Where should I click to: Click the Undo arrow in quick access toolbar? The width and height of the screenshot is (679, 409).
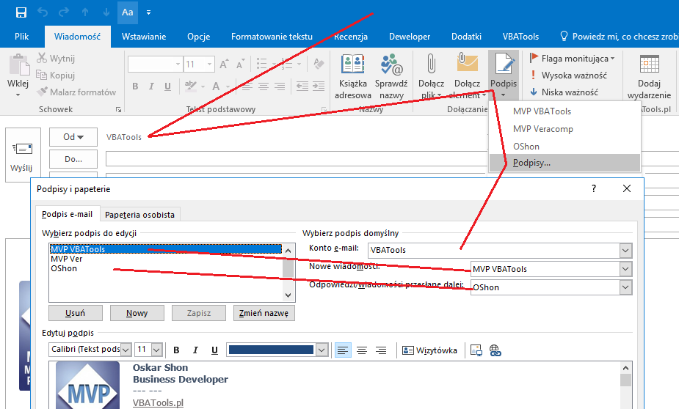click(x=43, y=12)
